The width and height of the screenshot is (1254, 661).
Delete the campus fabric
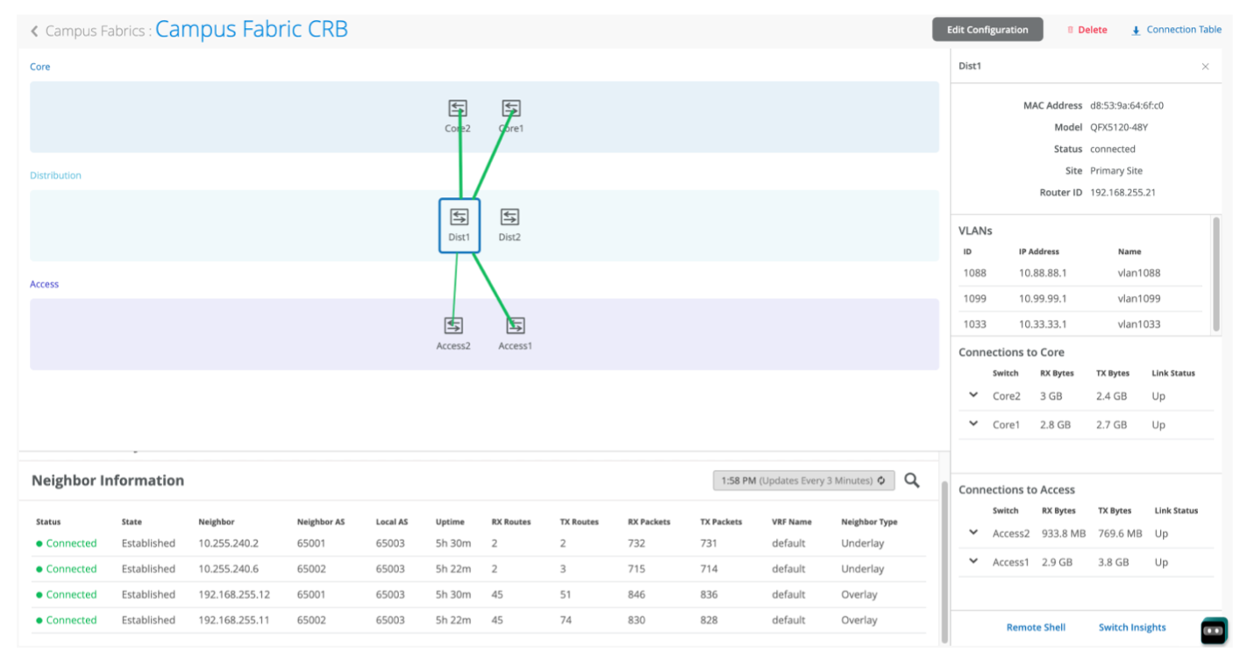1087,30
